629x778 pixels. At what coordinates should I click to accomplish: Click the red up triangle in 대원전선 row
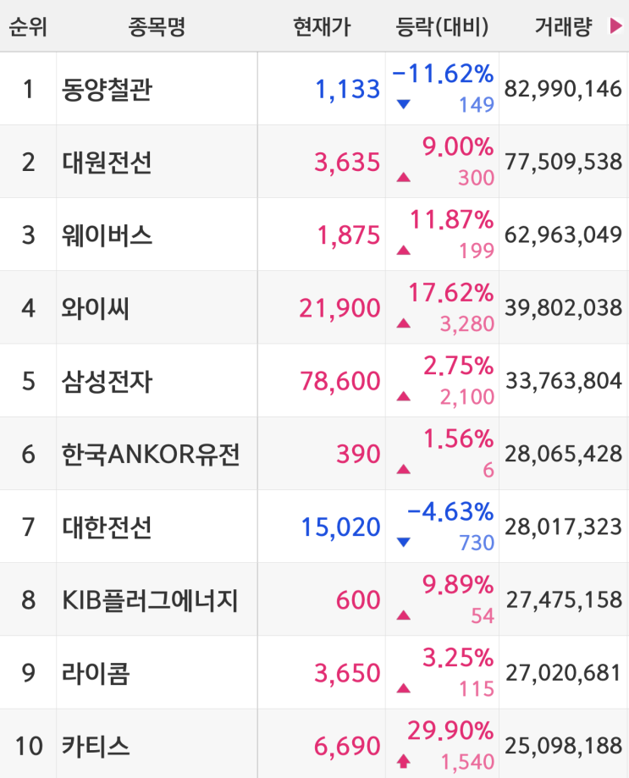pos(404,177)
